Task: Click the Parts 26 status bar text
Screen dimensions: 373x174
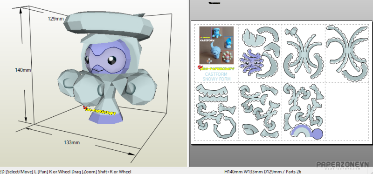Action: click(294, 171)
